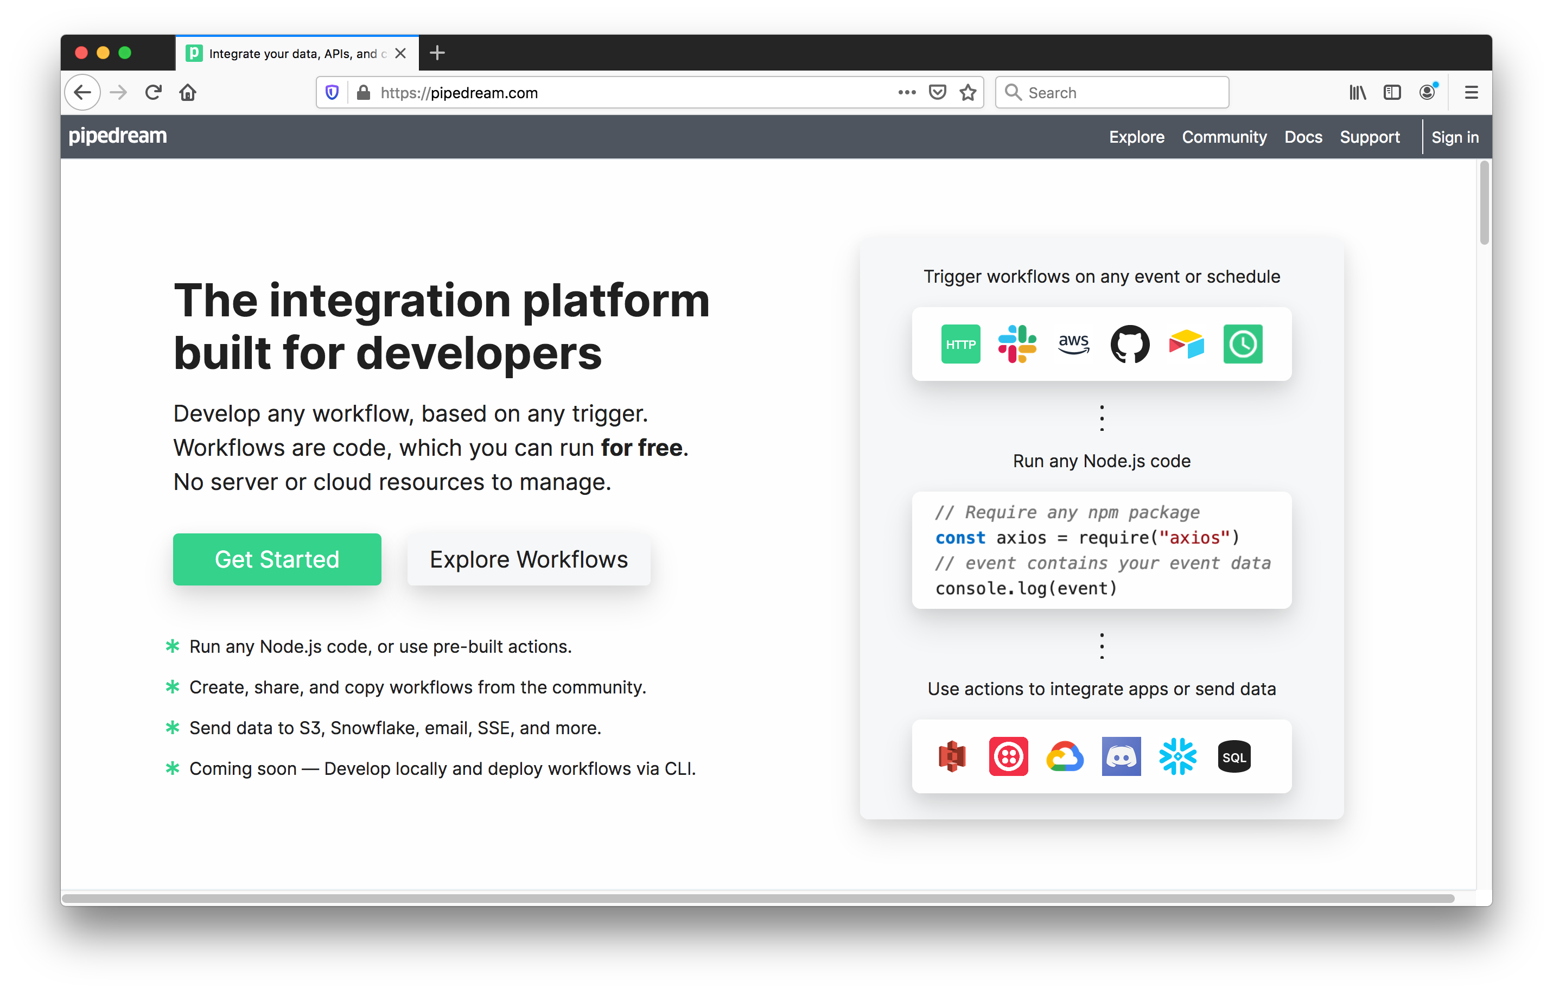The image size is (1553, 993).
Task: Select the Discord action icon
Action: (x=1121, y=756)
